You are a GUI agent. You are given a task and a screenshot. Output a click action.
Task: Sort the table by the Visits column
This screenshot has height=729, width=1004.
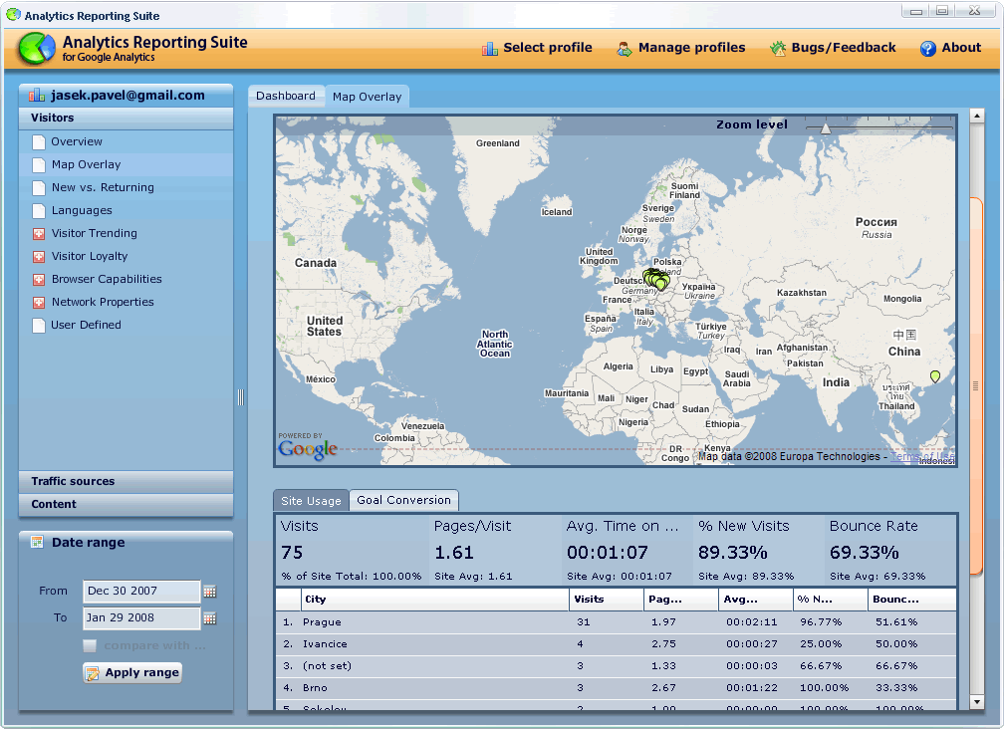click(x=607, y=600)
